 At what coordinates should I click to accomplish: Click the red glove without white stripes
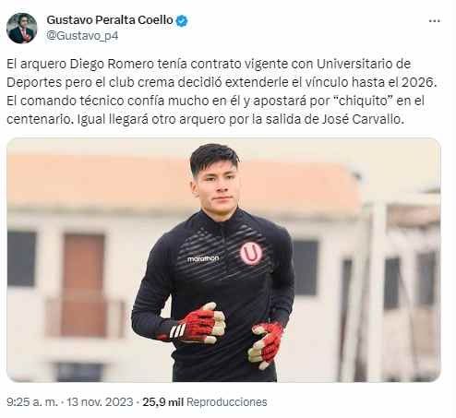[265, 345]
